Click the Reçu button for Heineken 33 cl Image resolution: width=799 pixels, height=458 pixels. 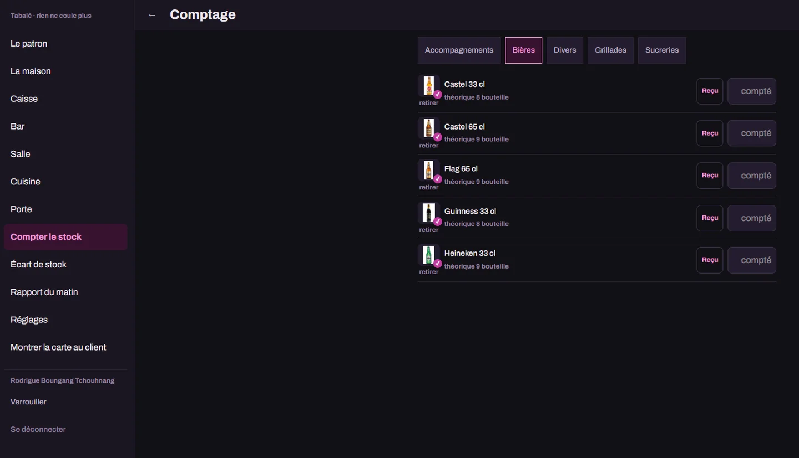click(710, 260)
